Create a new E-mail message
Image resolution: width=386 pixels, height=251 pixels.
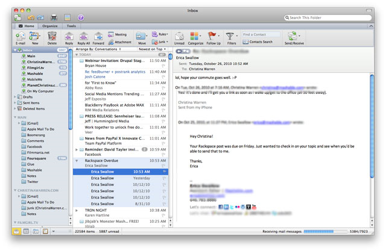21,39
